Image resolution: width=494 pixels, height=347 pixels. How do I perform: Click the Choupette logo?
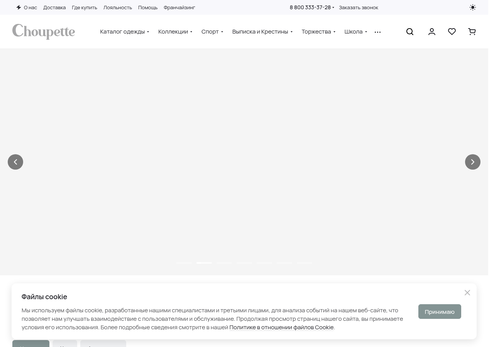[44, 32]
